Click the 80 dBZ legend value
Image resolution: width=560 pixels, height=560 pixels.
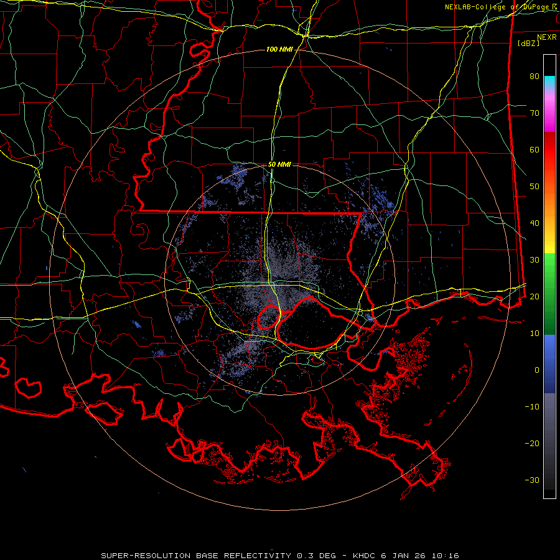[x=534, y=76]
